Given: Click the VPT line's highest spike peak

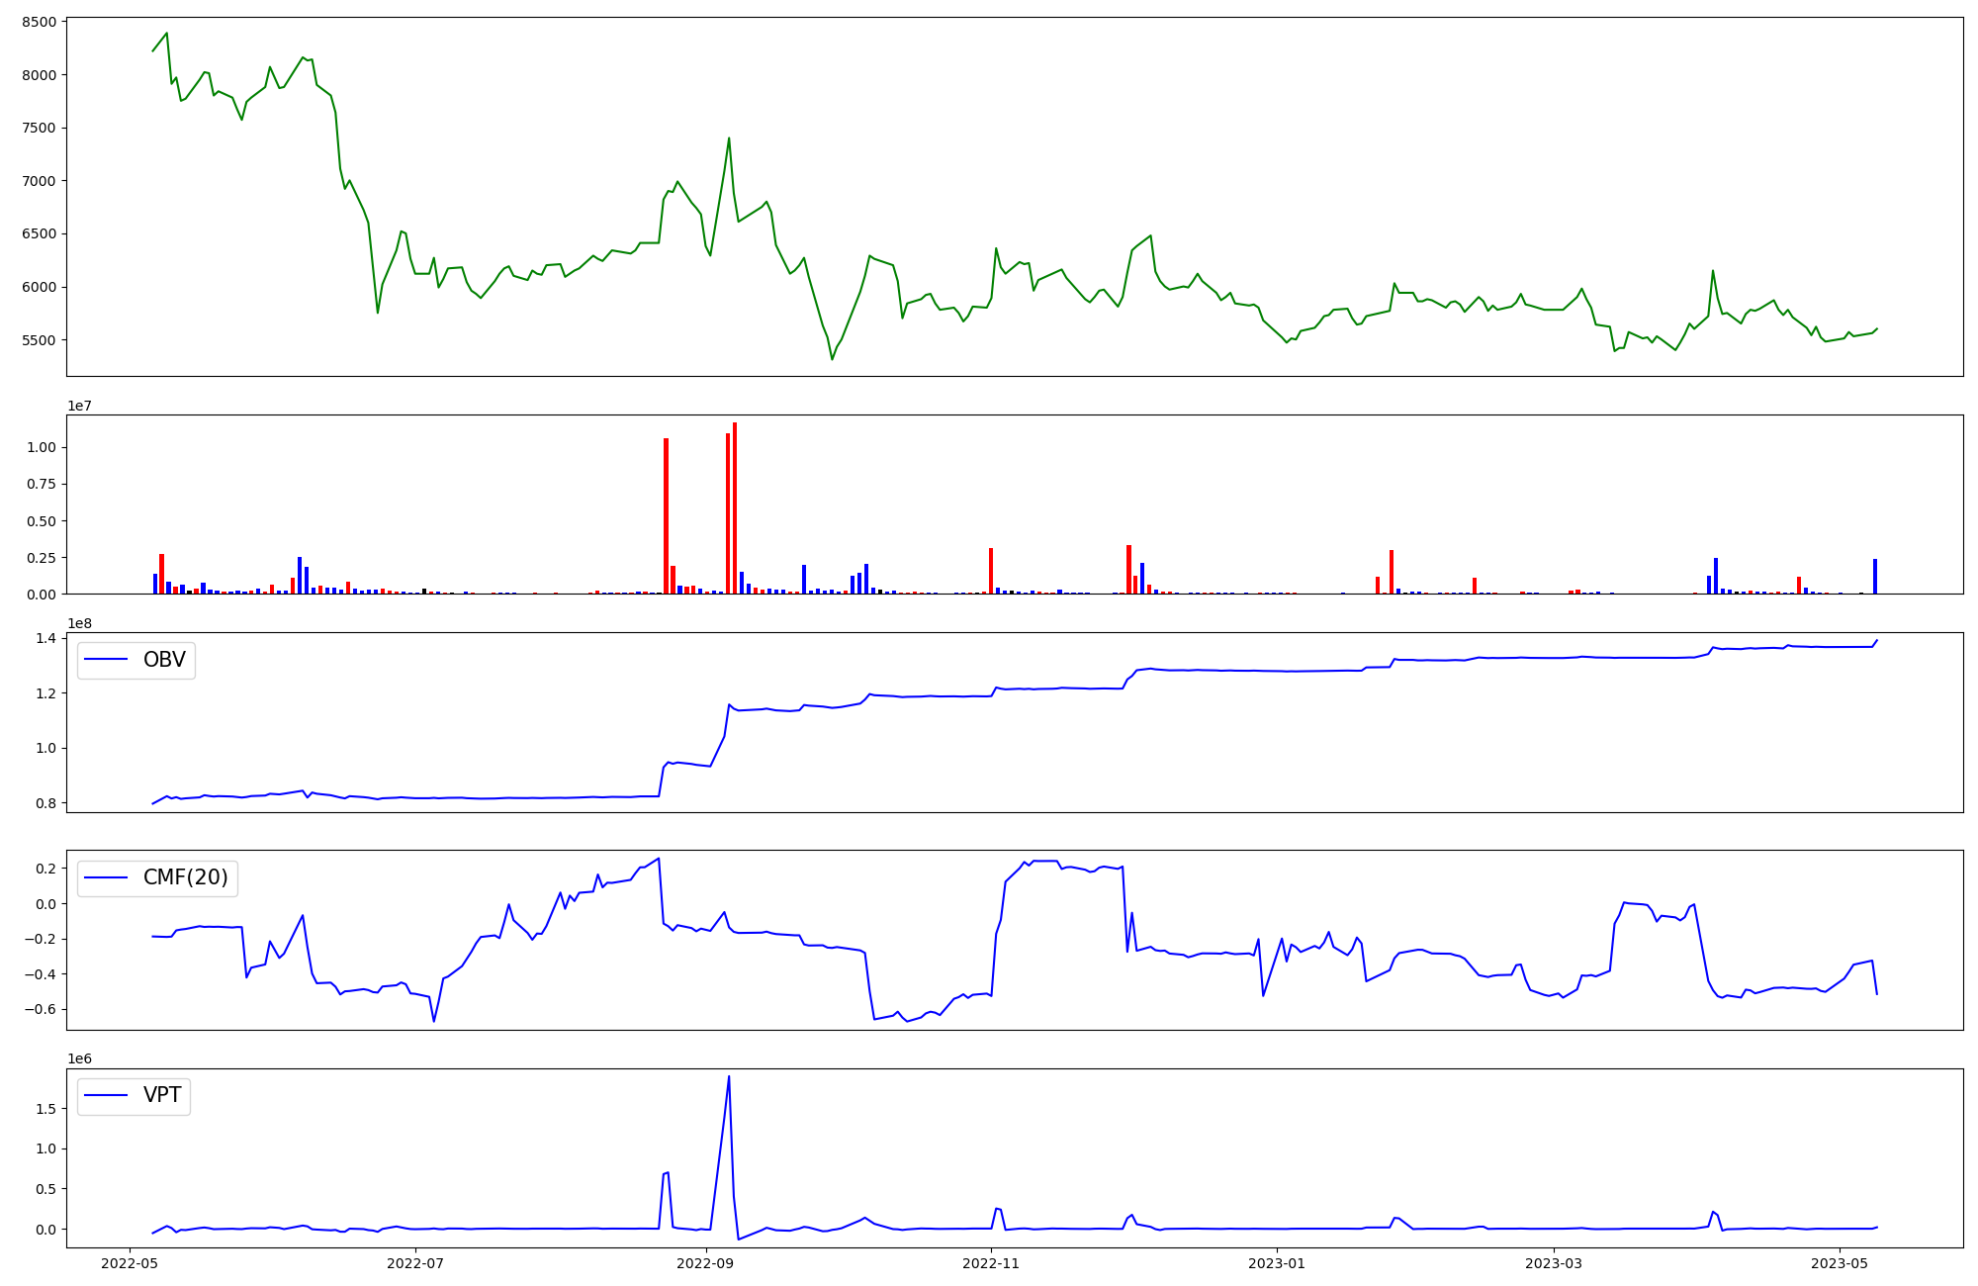Looking at the screenshot, I should tap(729, 1077).
